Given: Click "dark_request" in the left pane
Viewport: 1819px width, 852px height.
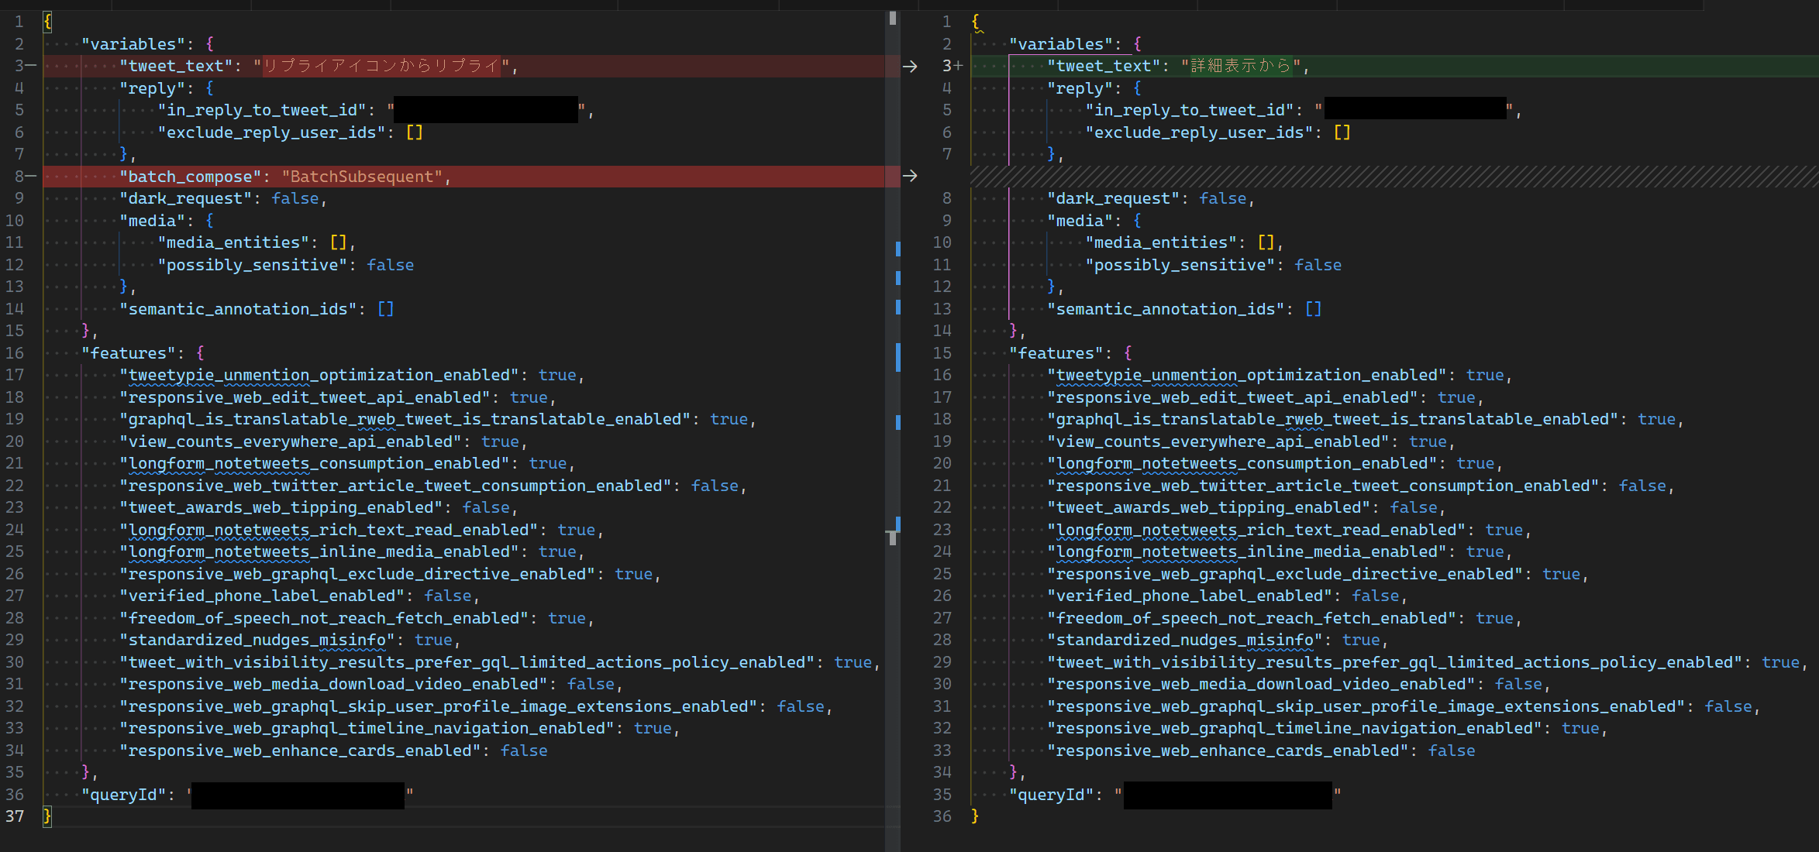Looking at the screenshot, I should [x=191, y=199].
